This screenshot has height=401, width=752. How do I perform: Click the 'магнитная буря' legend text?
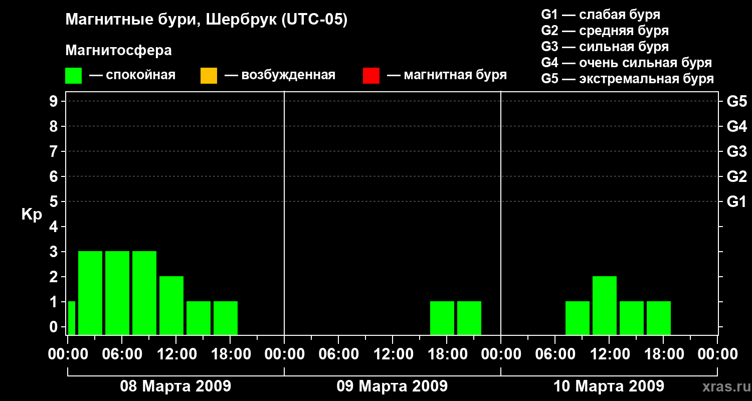[455, 76]
